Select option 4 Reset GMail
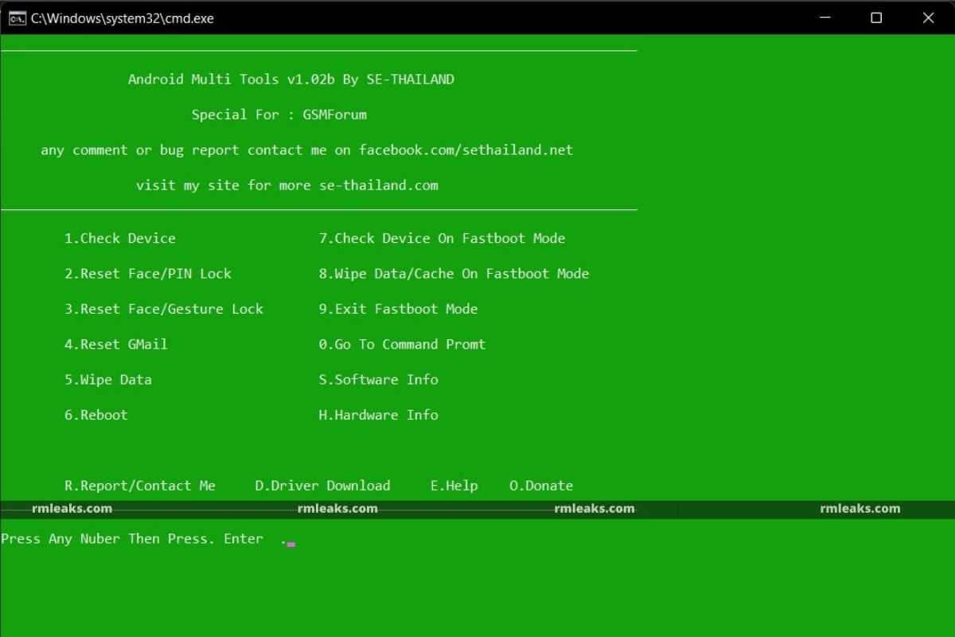 point(116,344)
